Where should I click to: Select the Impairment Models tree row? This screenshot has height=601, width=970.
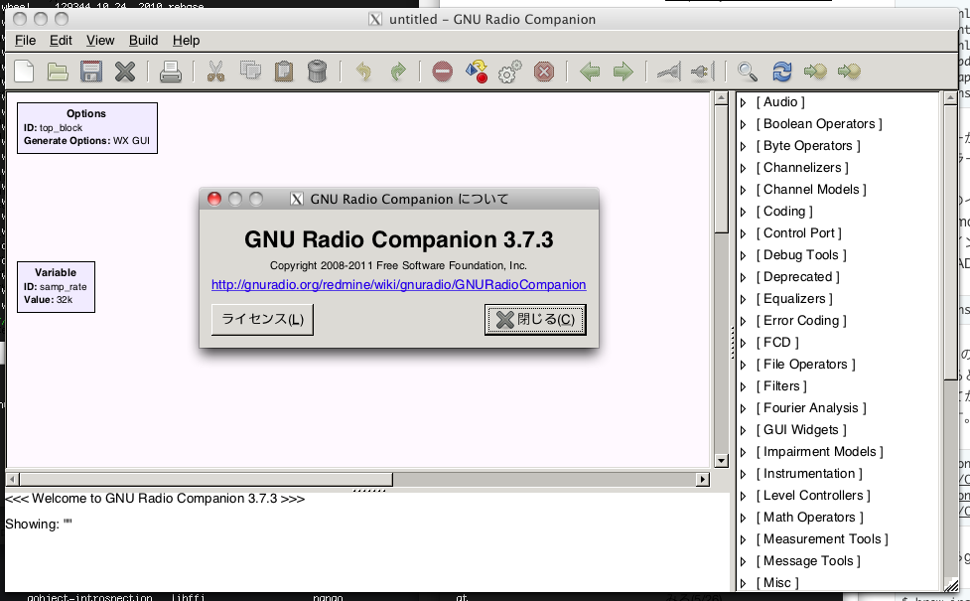pyautogui.click(x=840, y=452)
